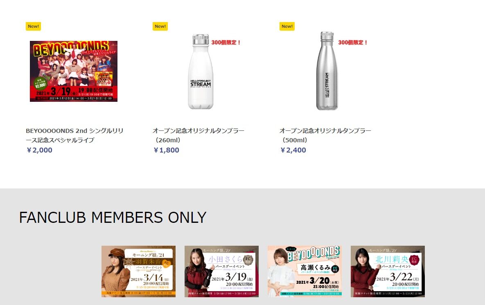
Task: Open 羽賀朱音 3/14 birthday event banner
Action: click(x=139, y=271)
